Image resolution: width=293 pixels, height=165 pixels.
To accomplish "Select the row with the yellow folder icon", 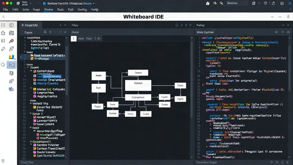I will (42, 55).
